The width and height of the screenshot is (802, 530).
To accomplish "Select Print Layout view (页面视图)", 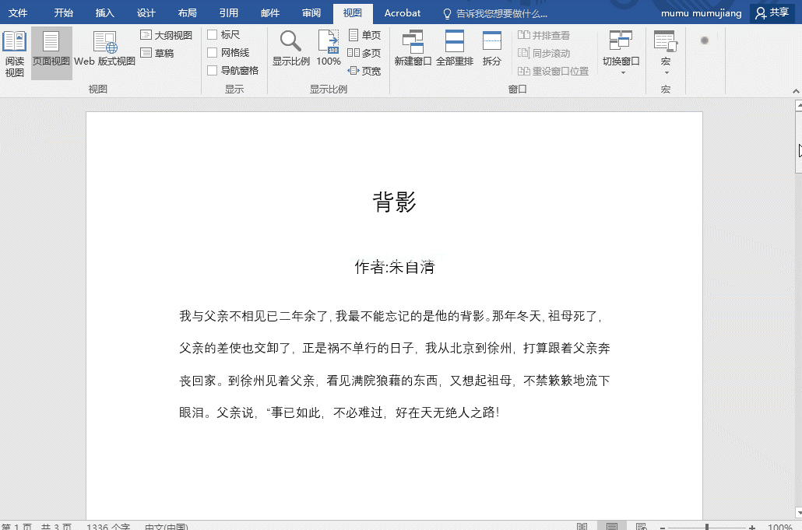I will (x=51, y=53).
